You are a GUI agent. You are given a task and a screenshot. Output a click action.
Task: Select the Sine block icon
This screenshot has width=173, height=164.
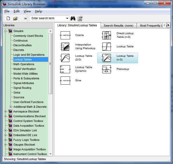[x=65, y=80]
